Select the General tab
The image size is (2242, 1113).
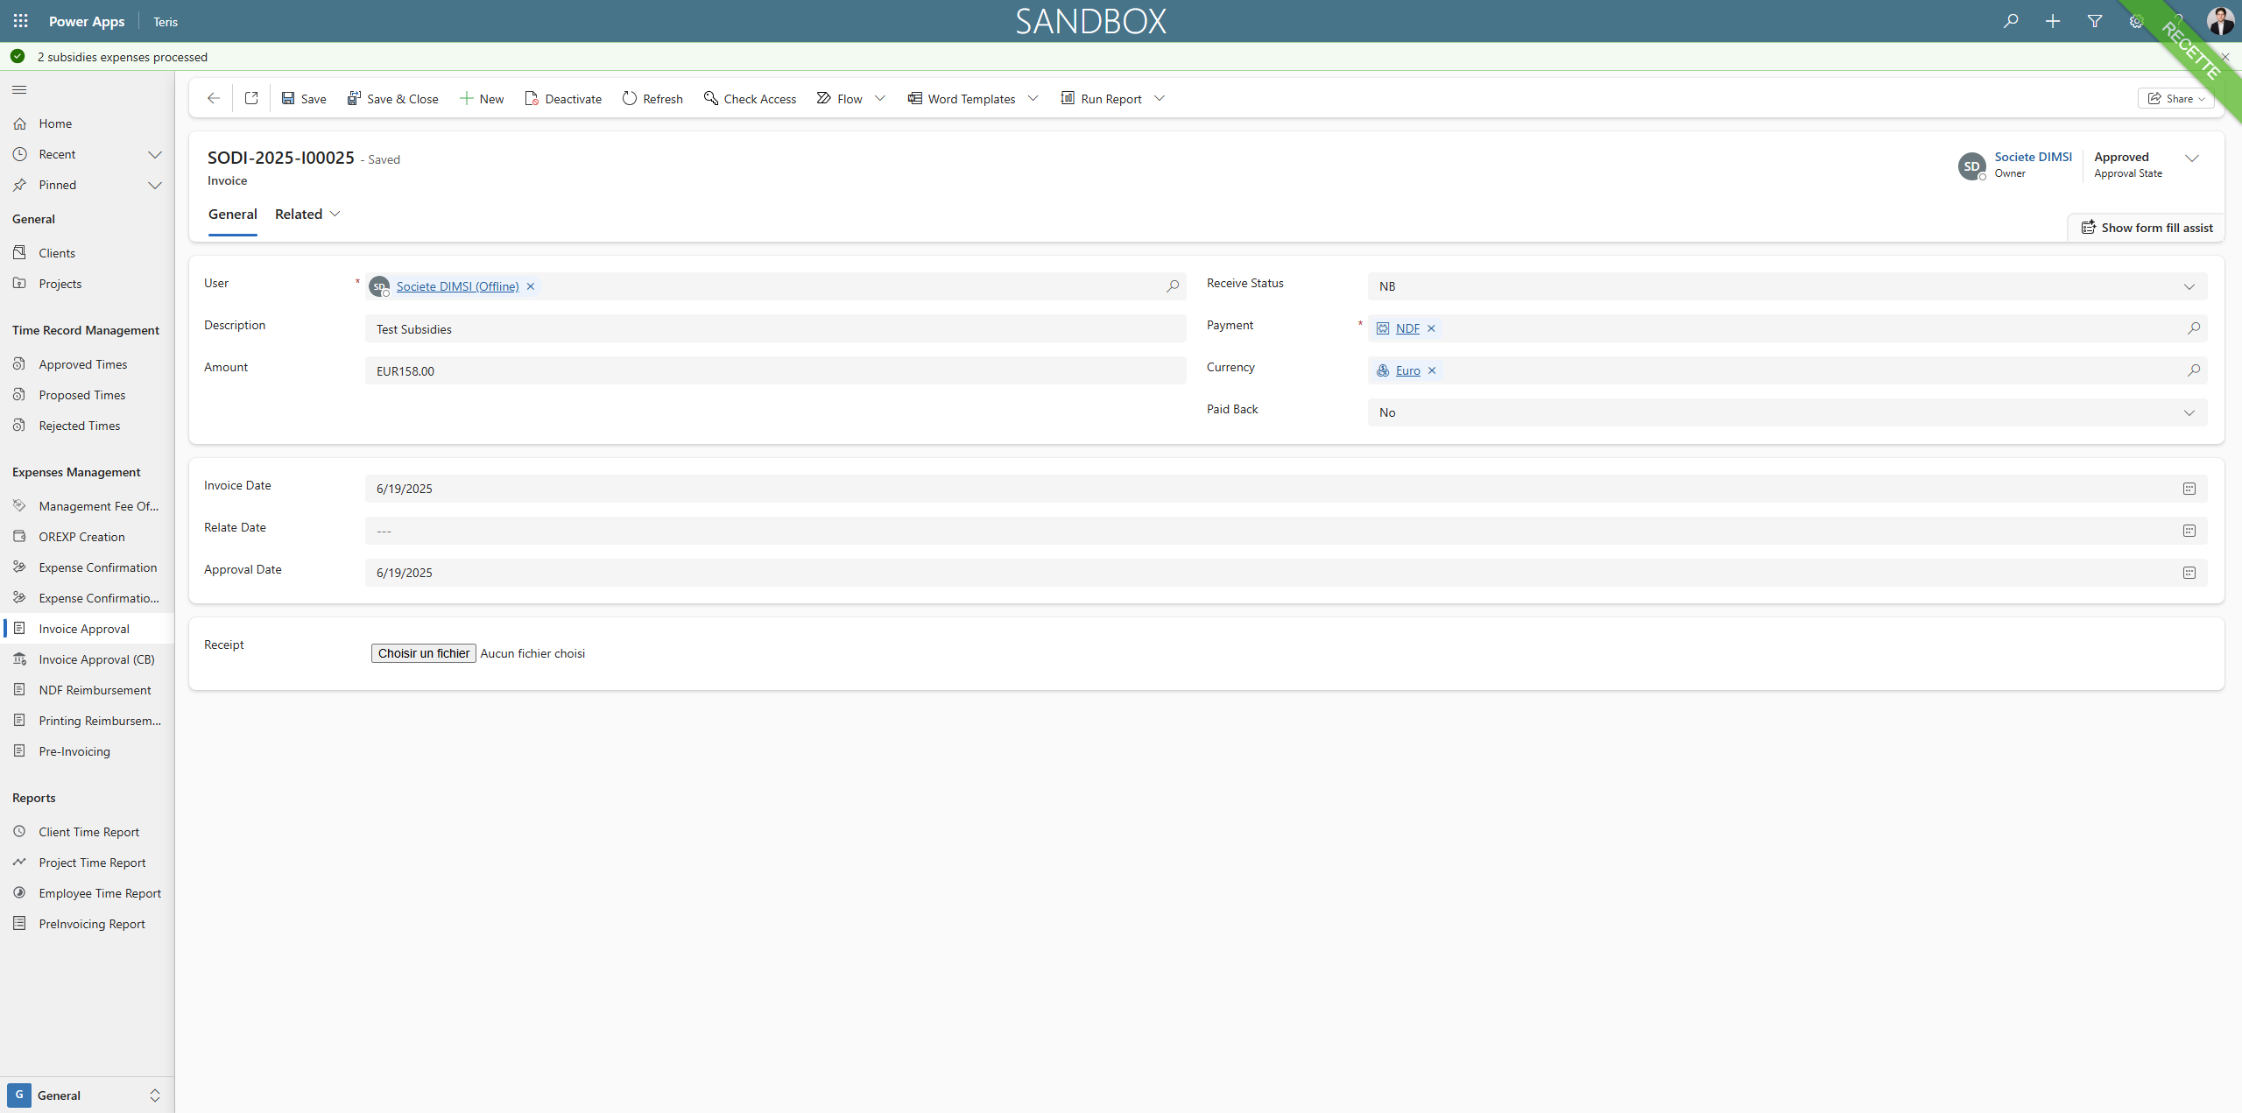click(233, 215)
